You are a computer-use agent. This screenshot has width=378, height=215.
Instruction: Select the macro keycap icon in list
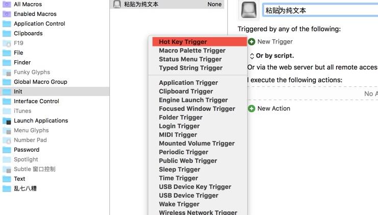click(x=117, y=4)
